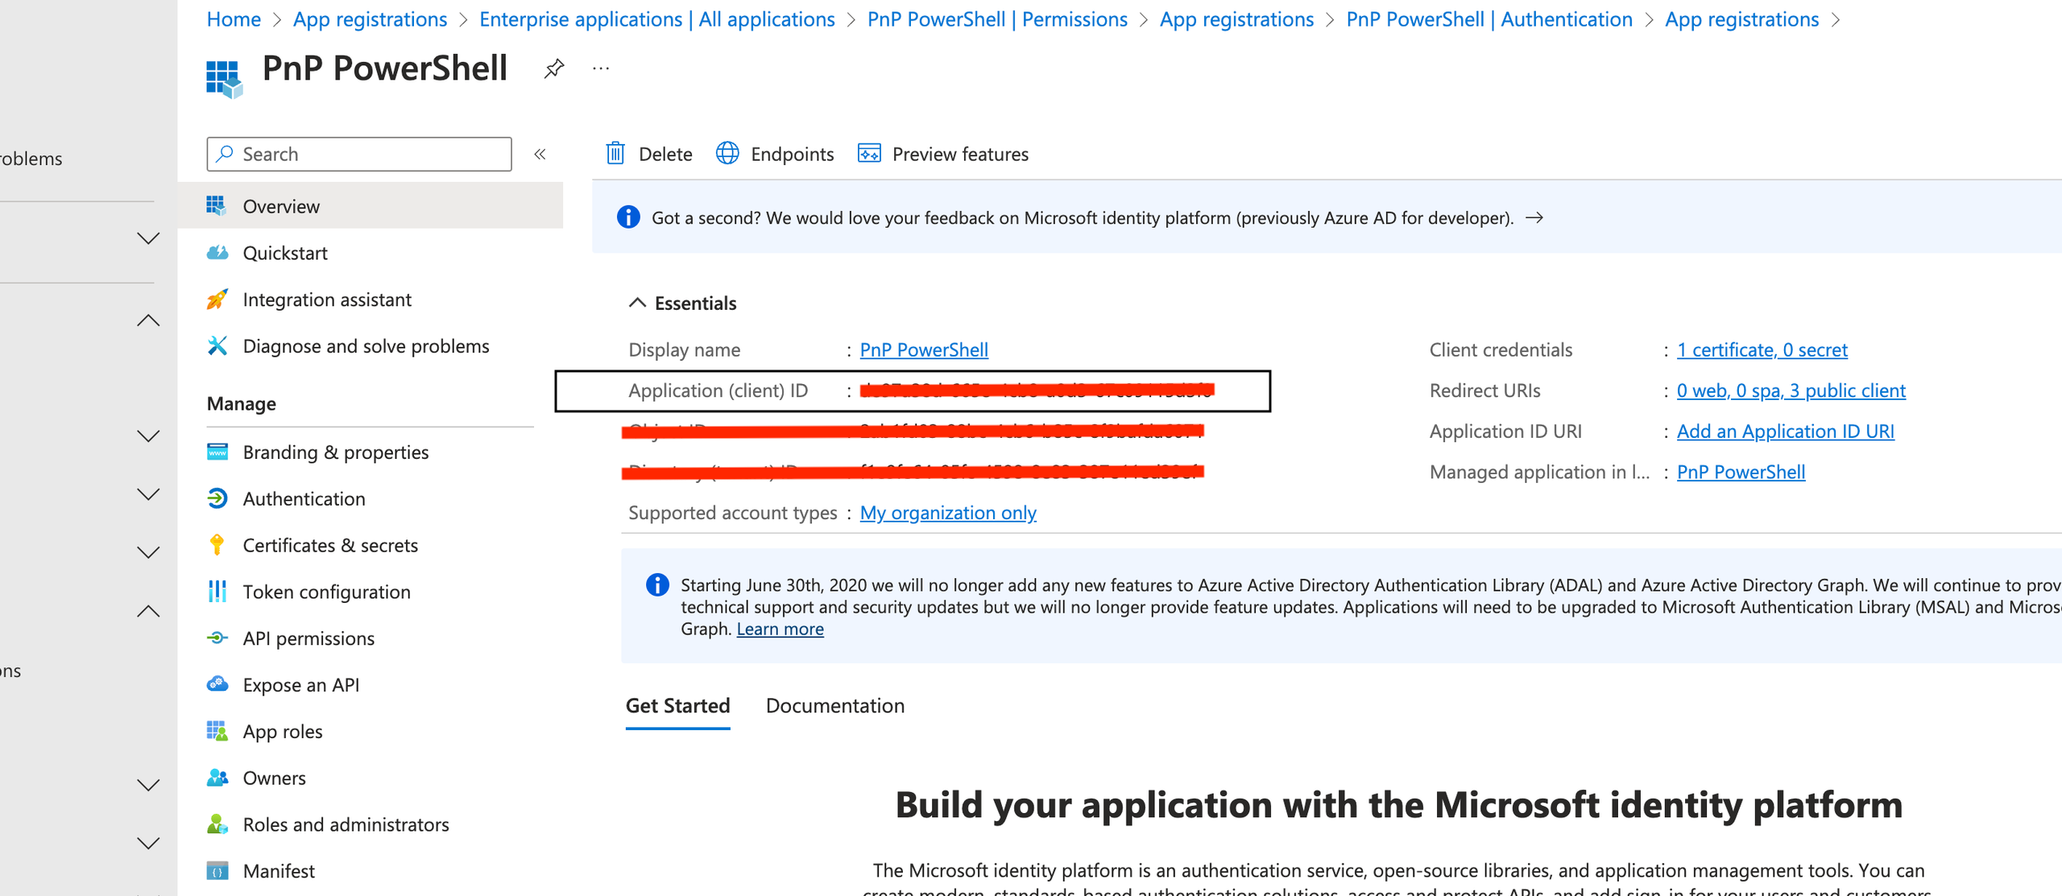Click the collapse sidebar arrow button
Screen dimensions: 2062x896
click(x=543, y=154)
